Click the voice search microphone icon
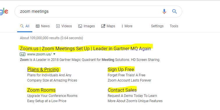 tap(164, 11)
